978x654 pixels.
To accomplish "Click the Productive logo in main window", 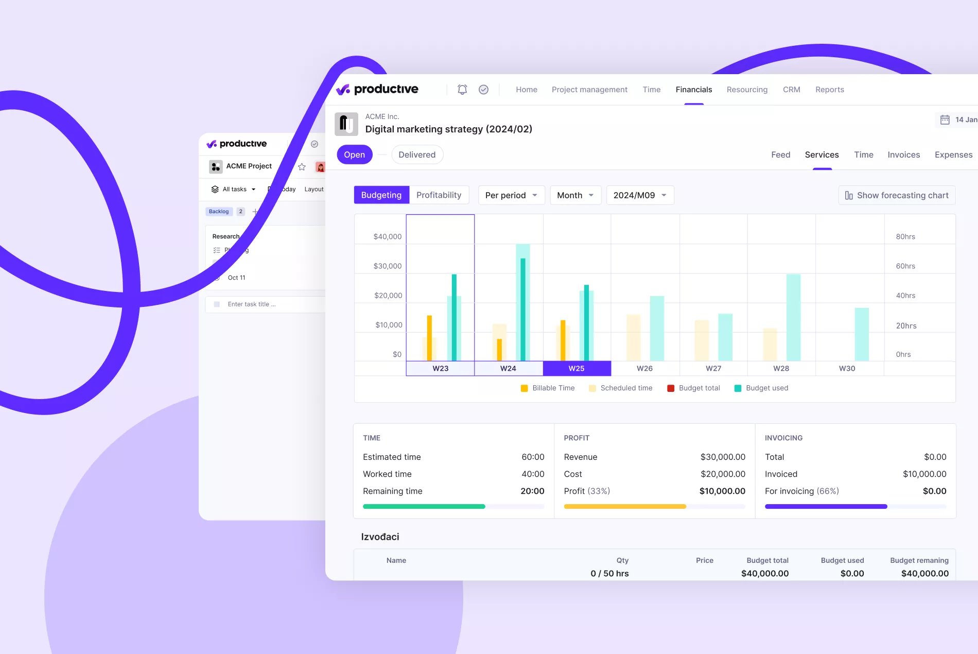I will 377,90.
